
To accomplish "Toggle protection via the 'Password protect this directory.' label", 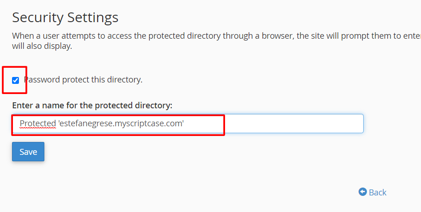I will click(83, 79).
